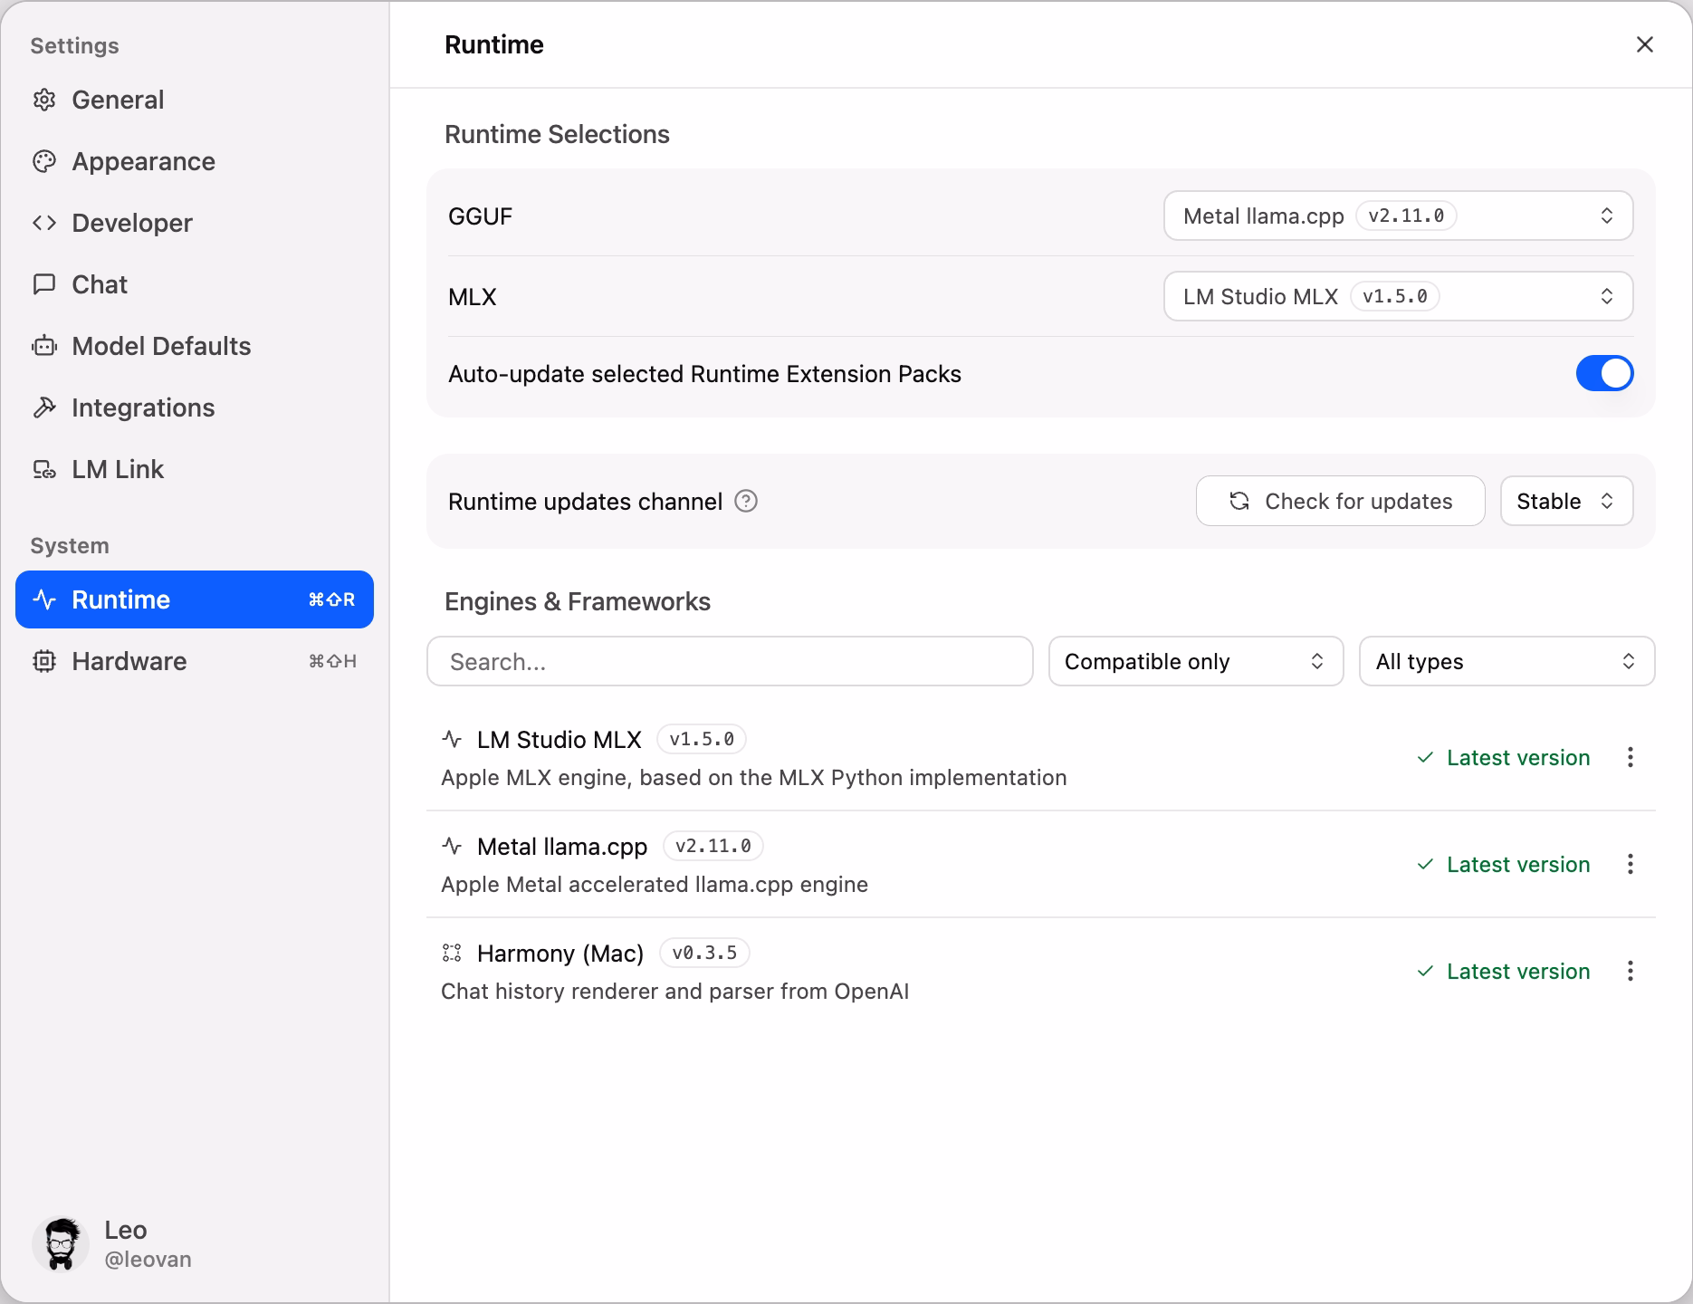
Task: Click the help icon beside Runtime updates channel
Action: click(746, 501)
